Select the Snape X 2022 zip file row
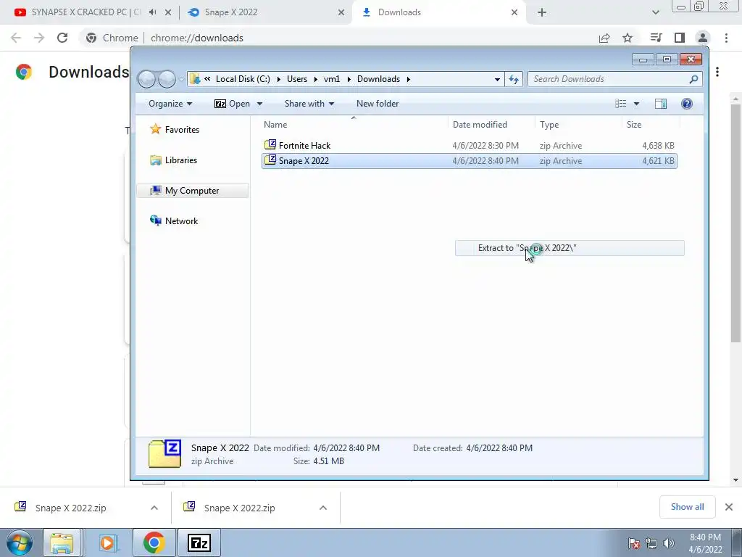742x557 pixels. point(470,160)
